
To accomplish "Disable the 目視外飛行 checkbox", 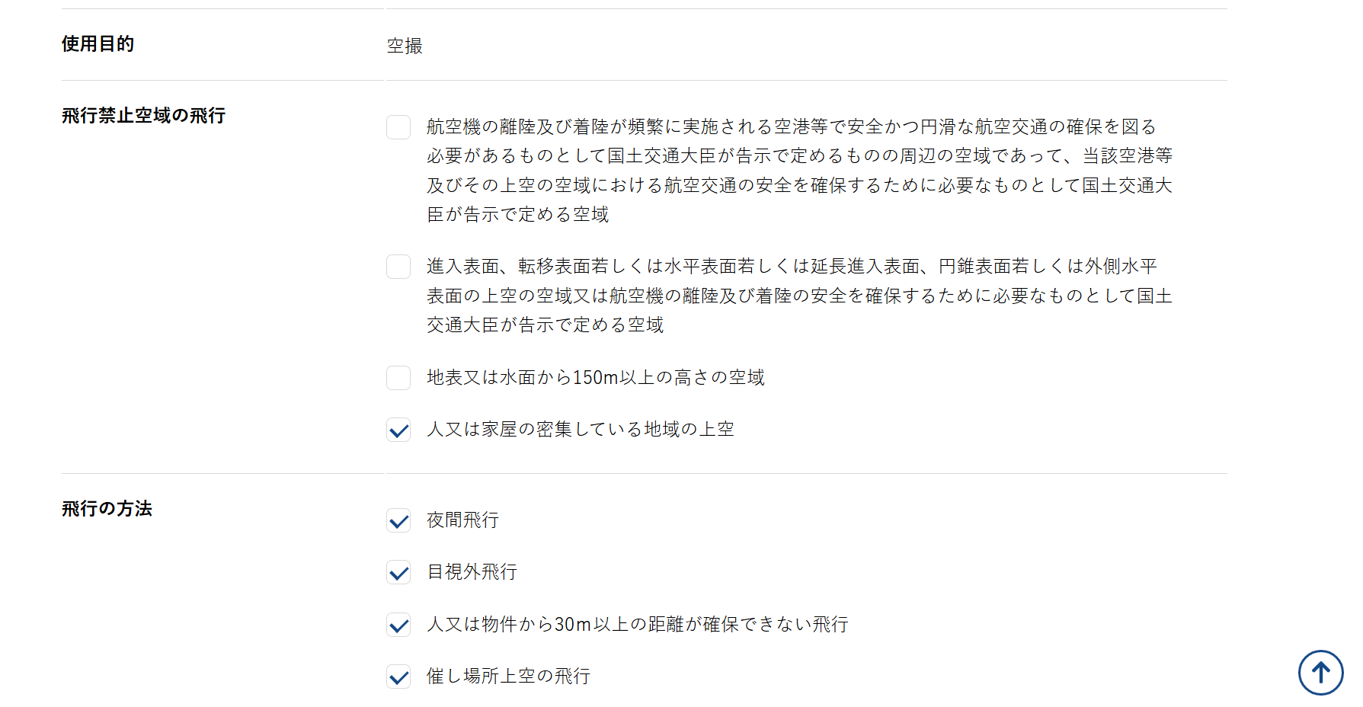I will coord(398,572).
